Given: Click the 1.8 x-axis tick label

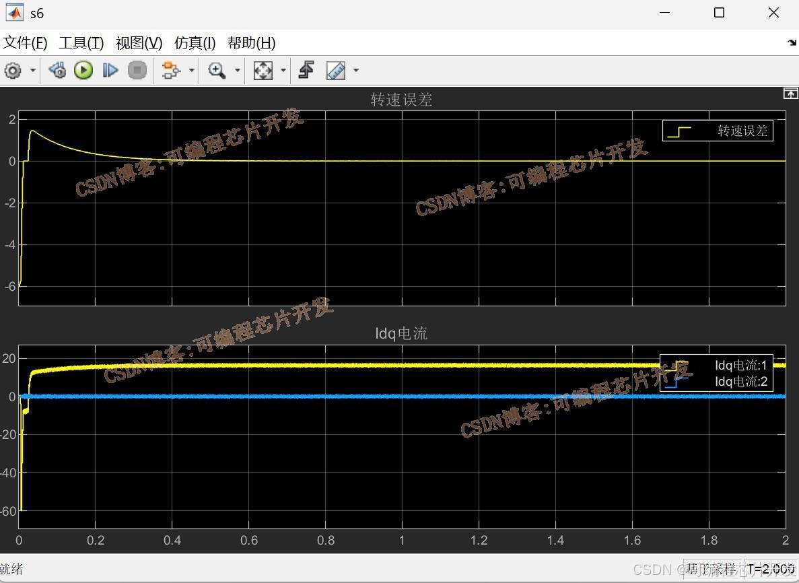Looking at the screenshot, I should [709, 540].
